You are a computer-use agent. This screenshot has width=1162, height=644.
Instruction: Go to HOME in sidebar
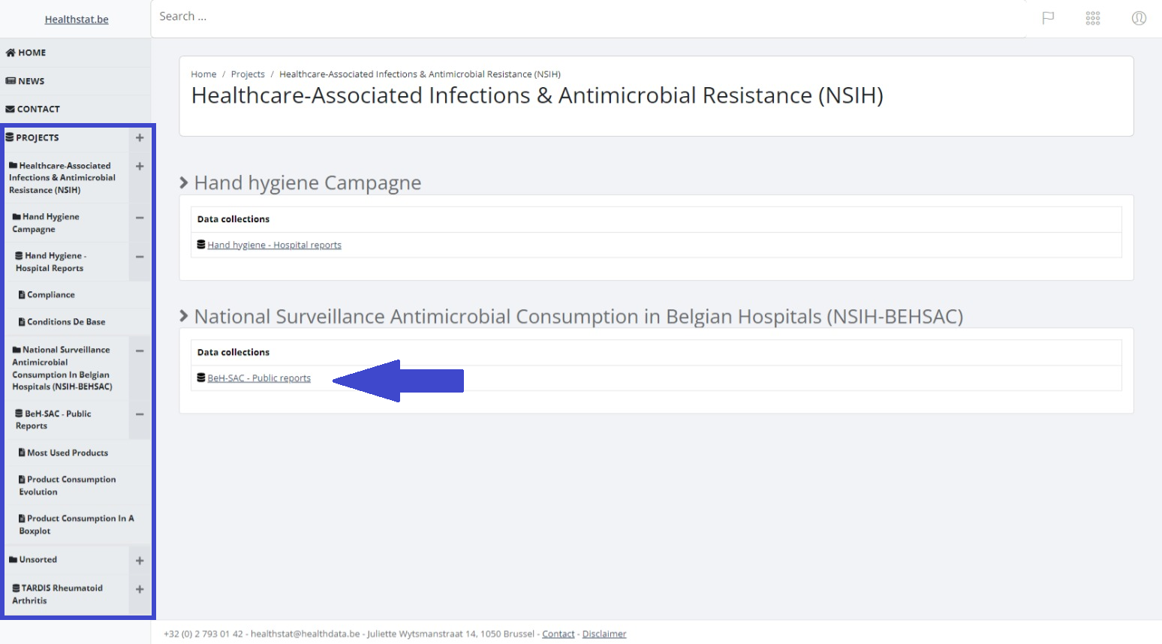pos(27,53)
